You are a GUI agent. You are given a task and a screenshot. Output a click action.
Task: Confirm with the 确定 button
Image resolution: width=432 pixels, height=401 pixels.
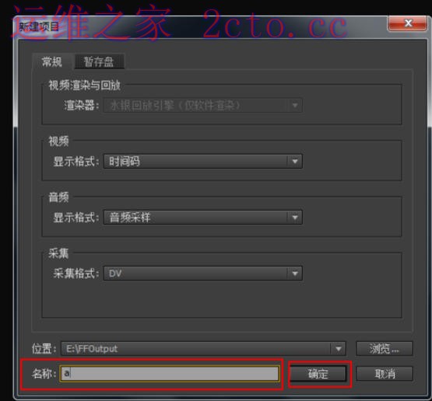[318, 374]
